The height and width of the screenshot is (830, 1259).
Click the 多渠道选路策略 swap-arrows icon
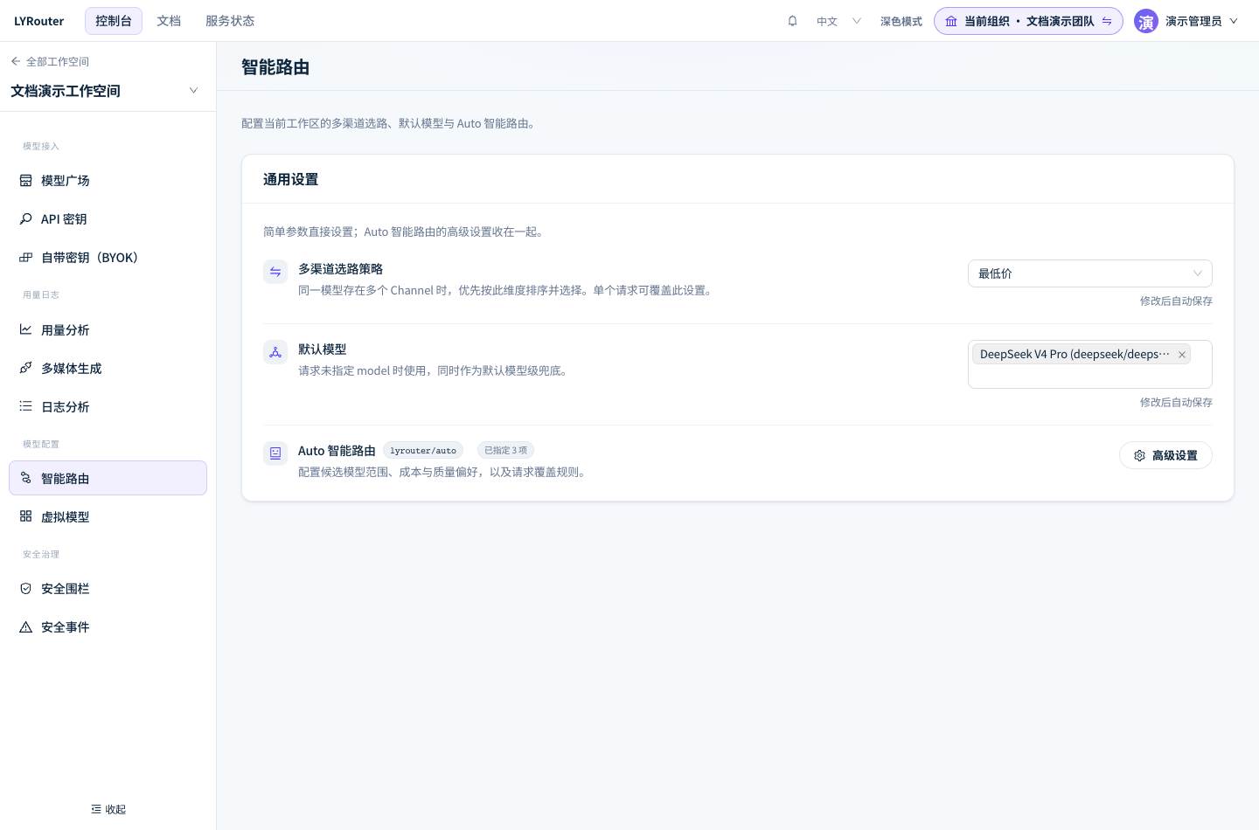tap(275, 272)
